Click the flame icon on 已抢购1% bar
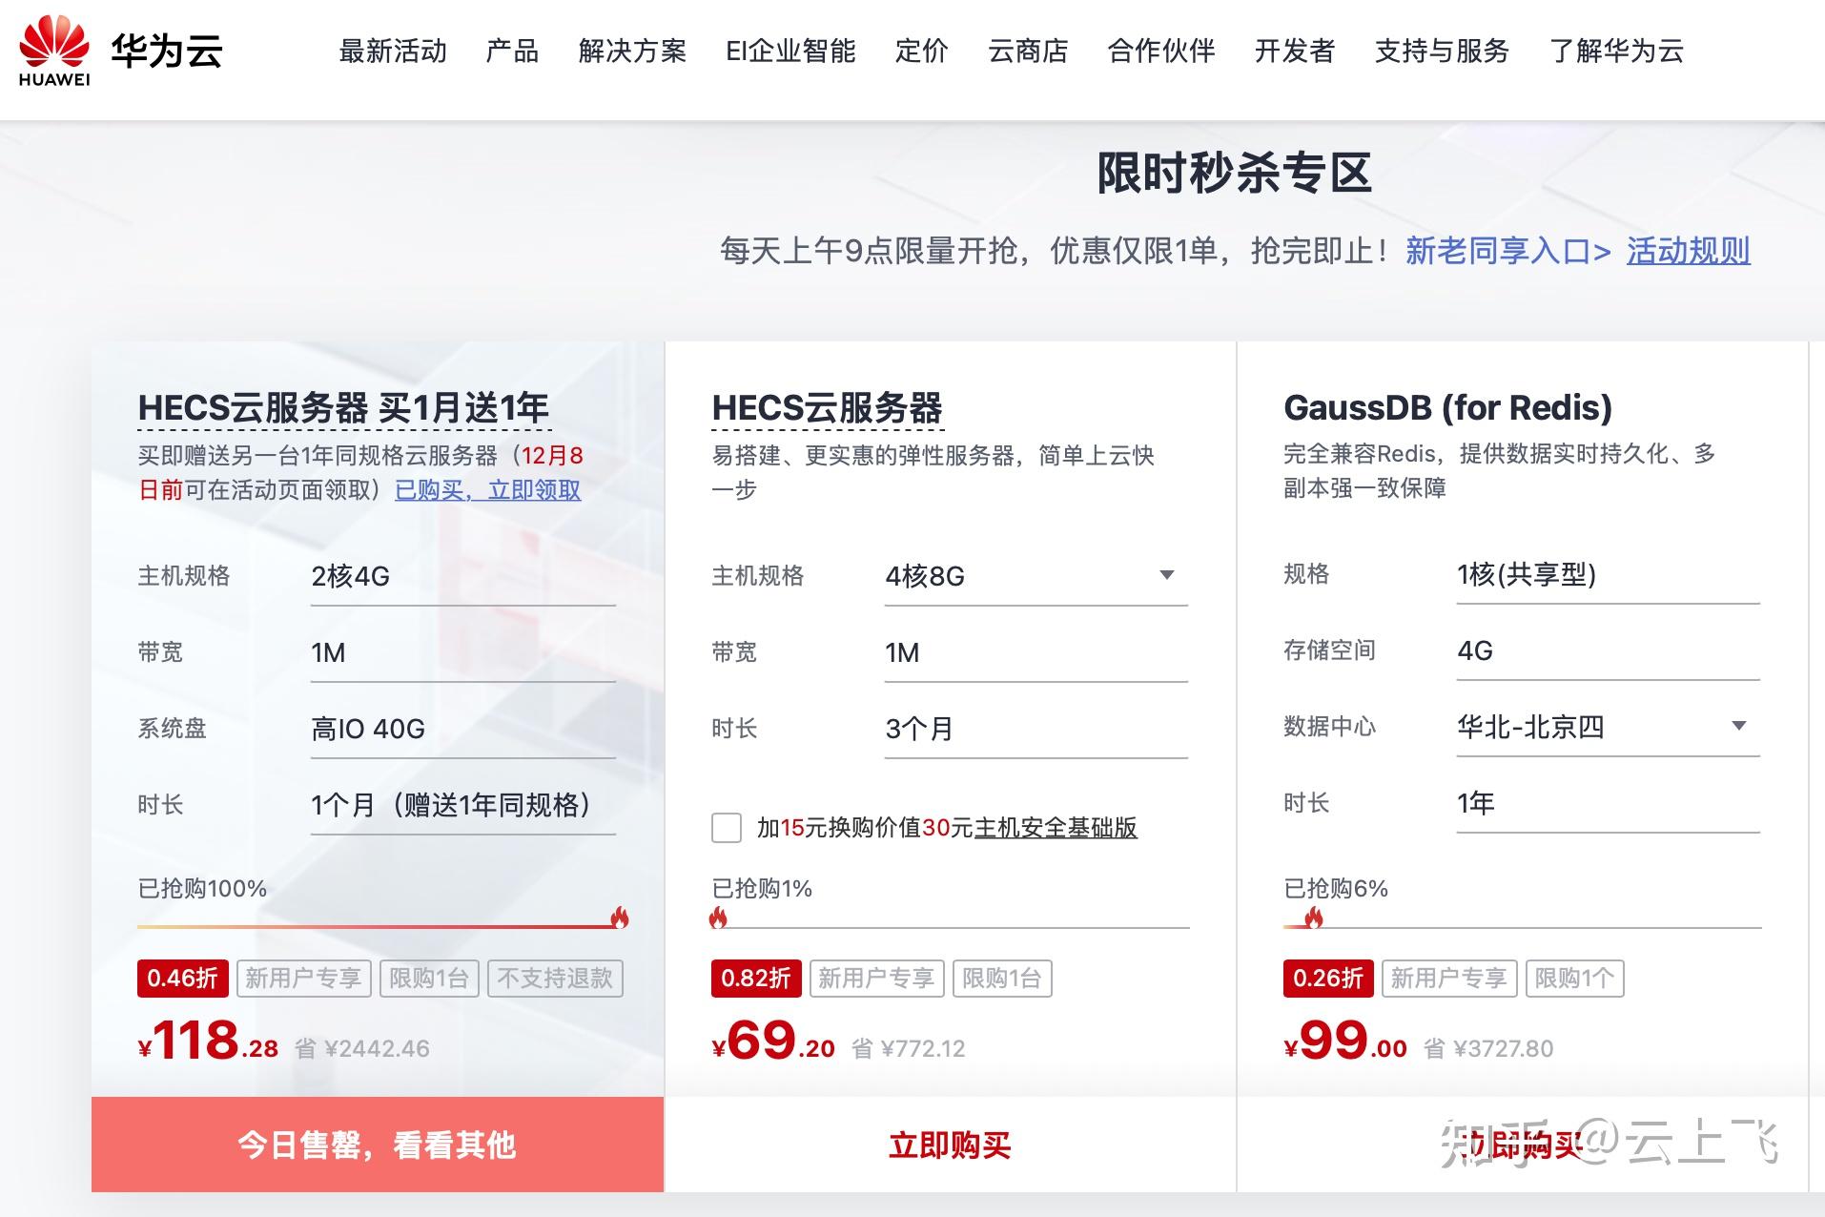The height and width of the screenshot is (1217, 1825). click(718, 918)
